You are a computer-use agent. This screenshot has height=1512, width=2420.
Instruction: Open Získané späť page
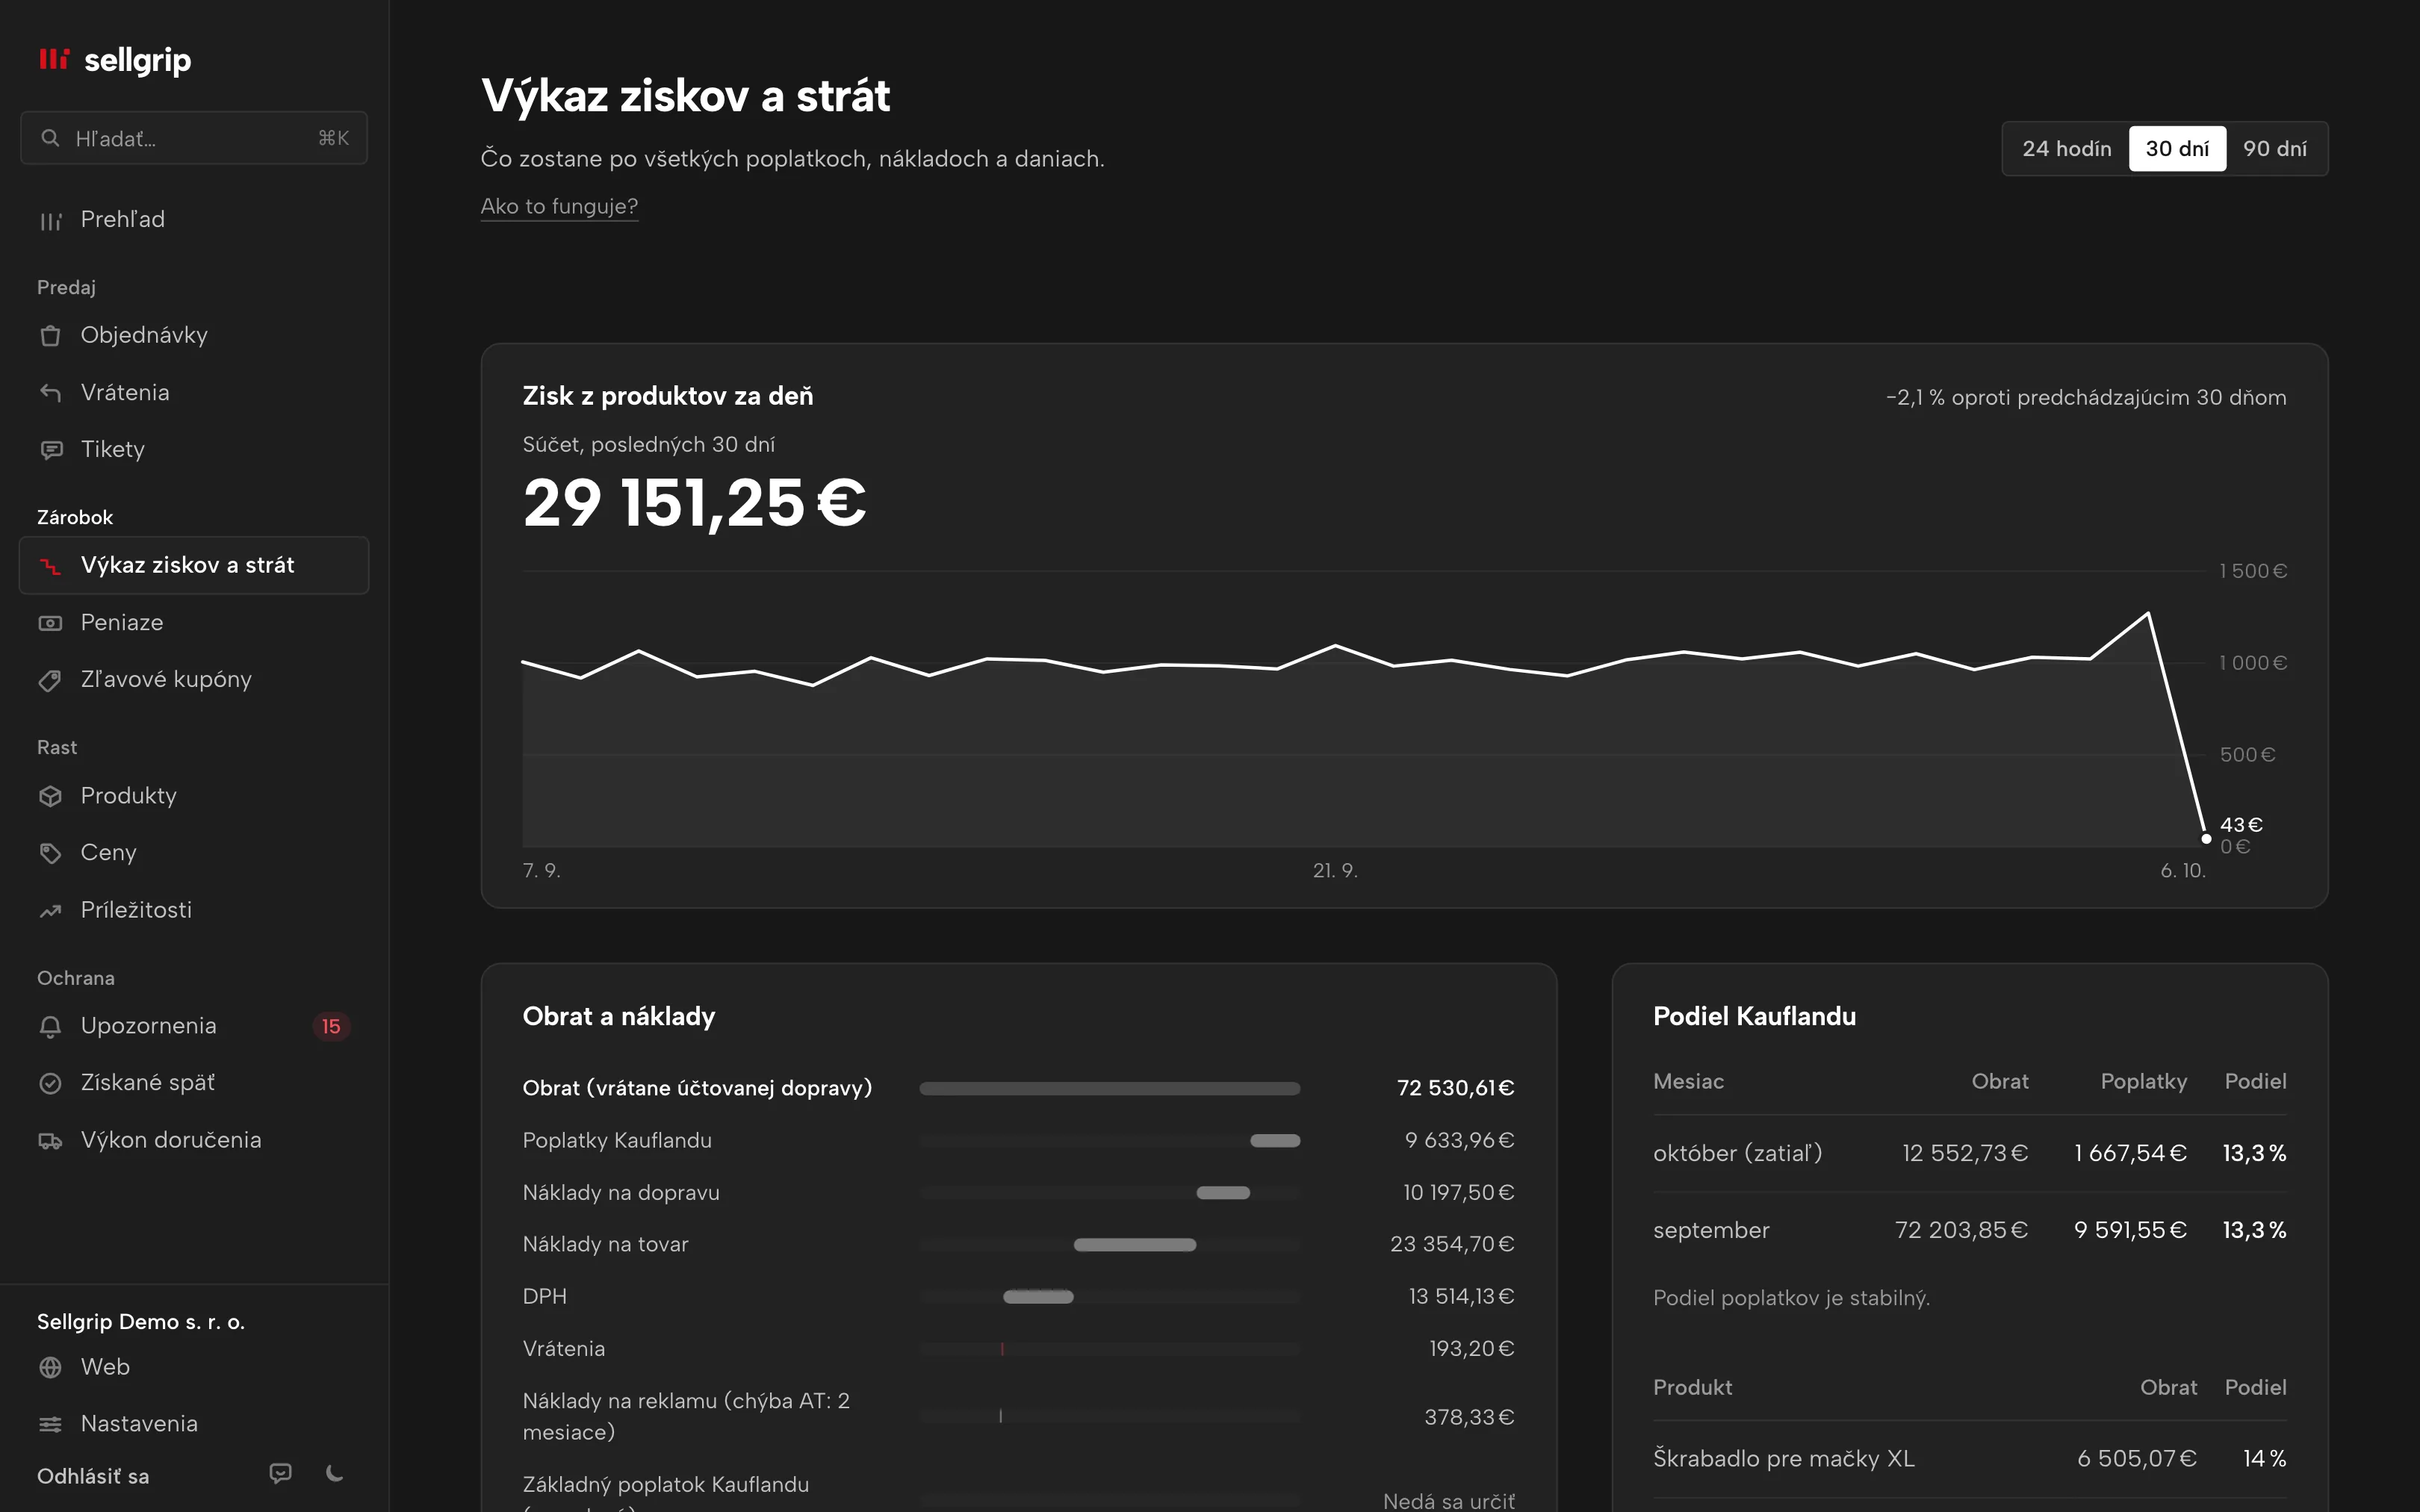pos(194,1083)
